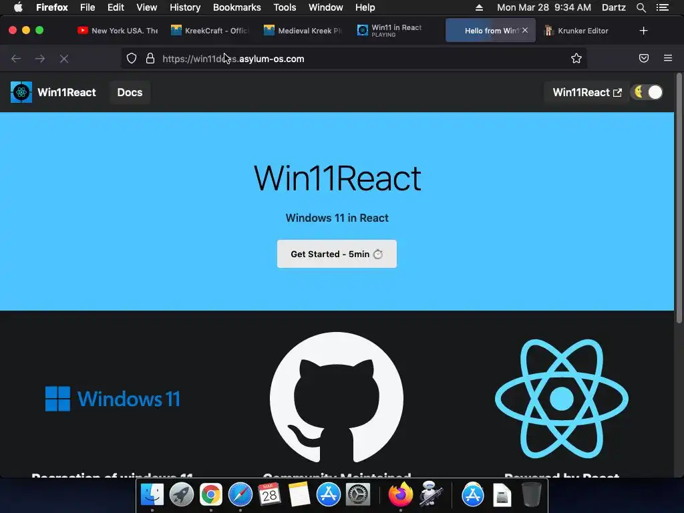Open the external Win11React link at right
Viewport: 684px width, 513px height.
[586, 92]
